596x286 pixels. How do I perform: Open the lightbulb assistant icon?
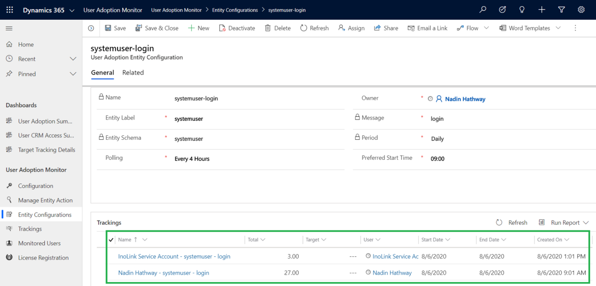[522, 10]
